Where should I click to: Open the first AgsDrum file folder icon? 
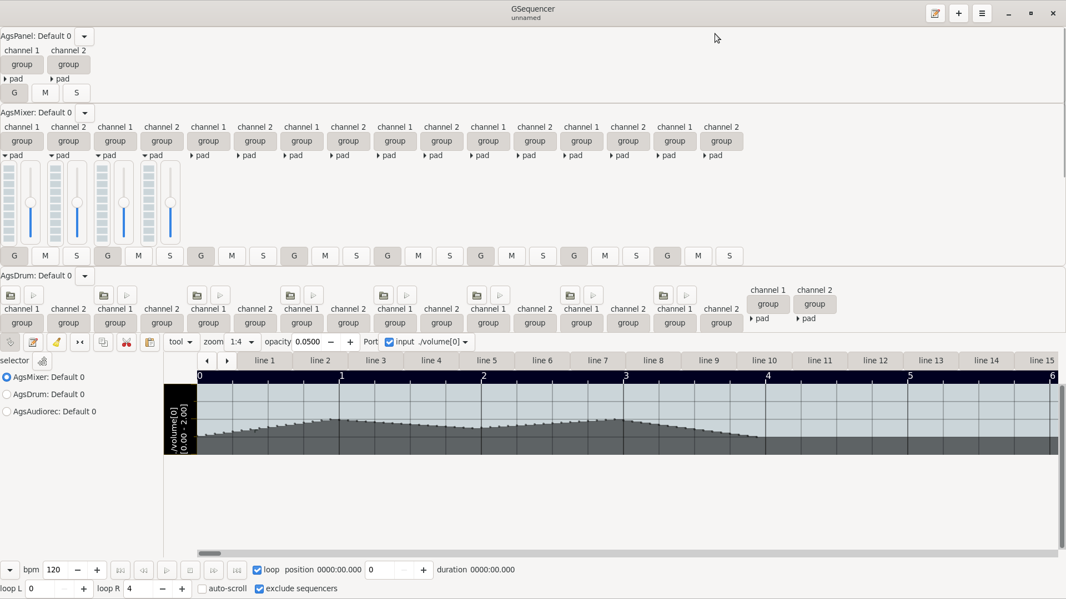coord(11,296)
